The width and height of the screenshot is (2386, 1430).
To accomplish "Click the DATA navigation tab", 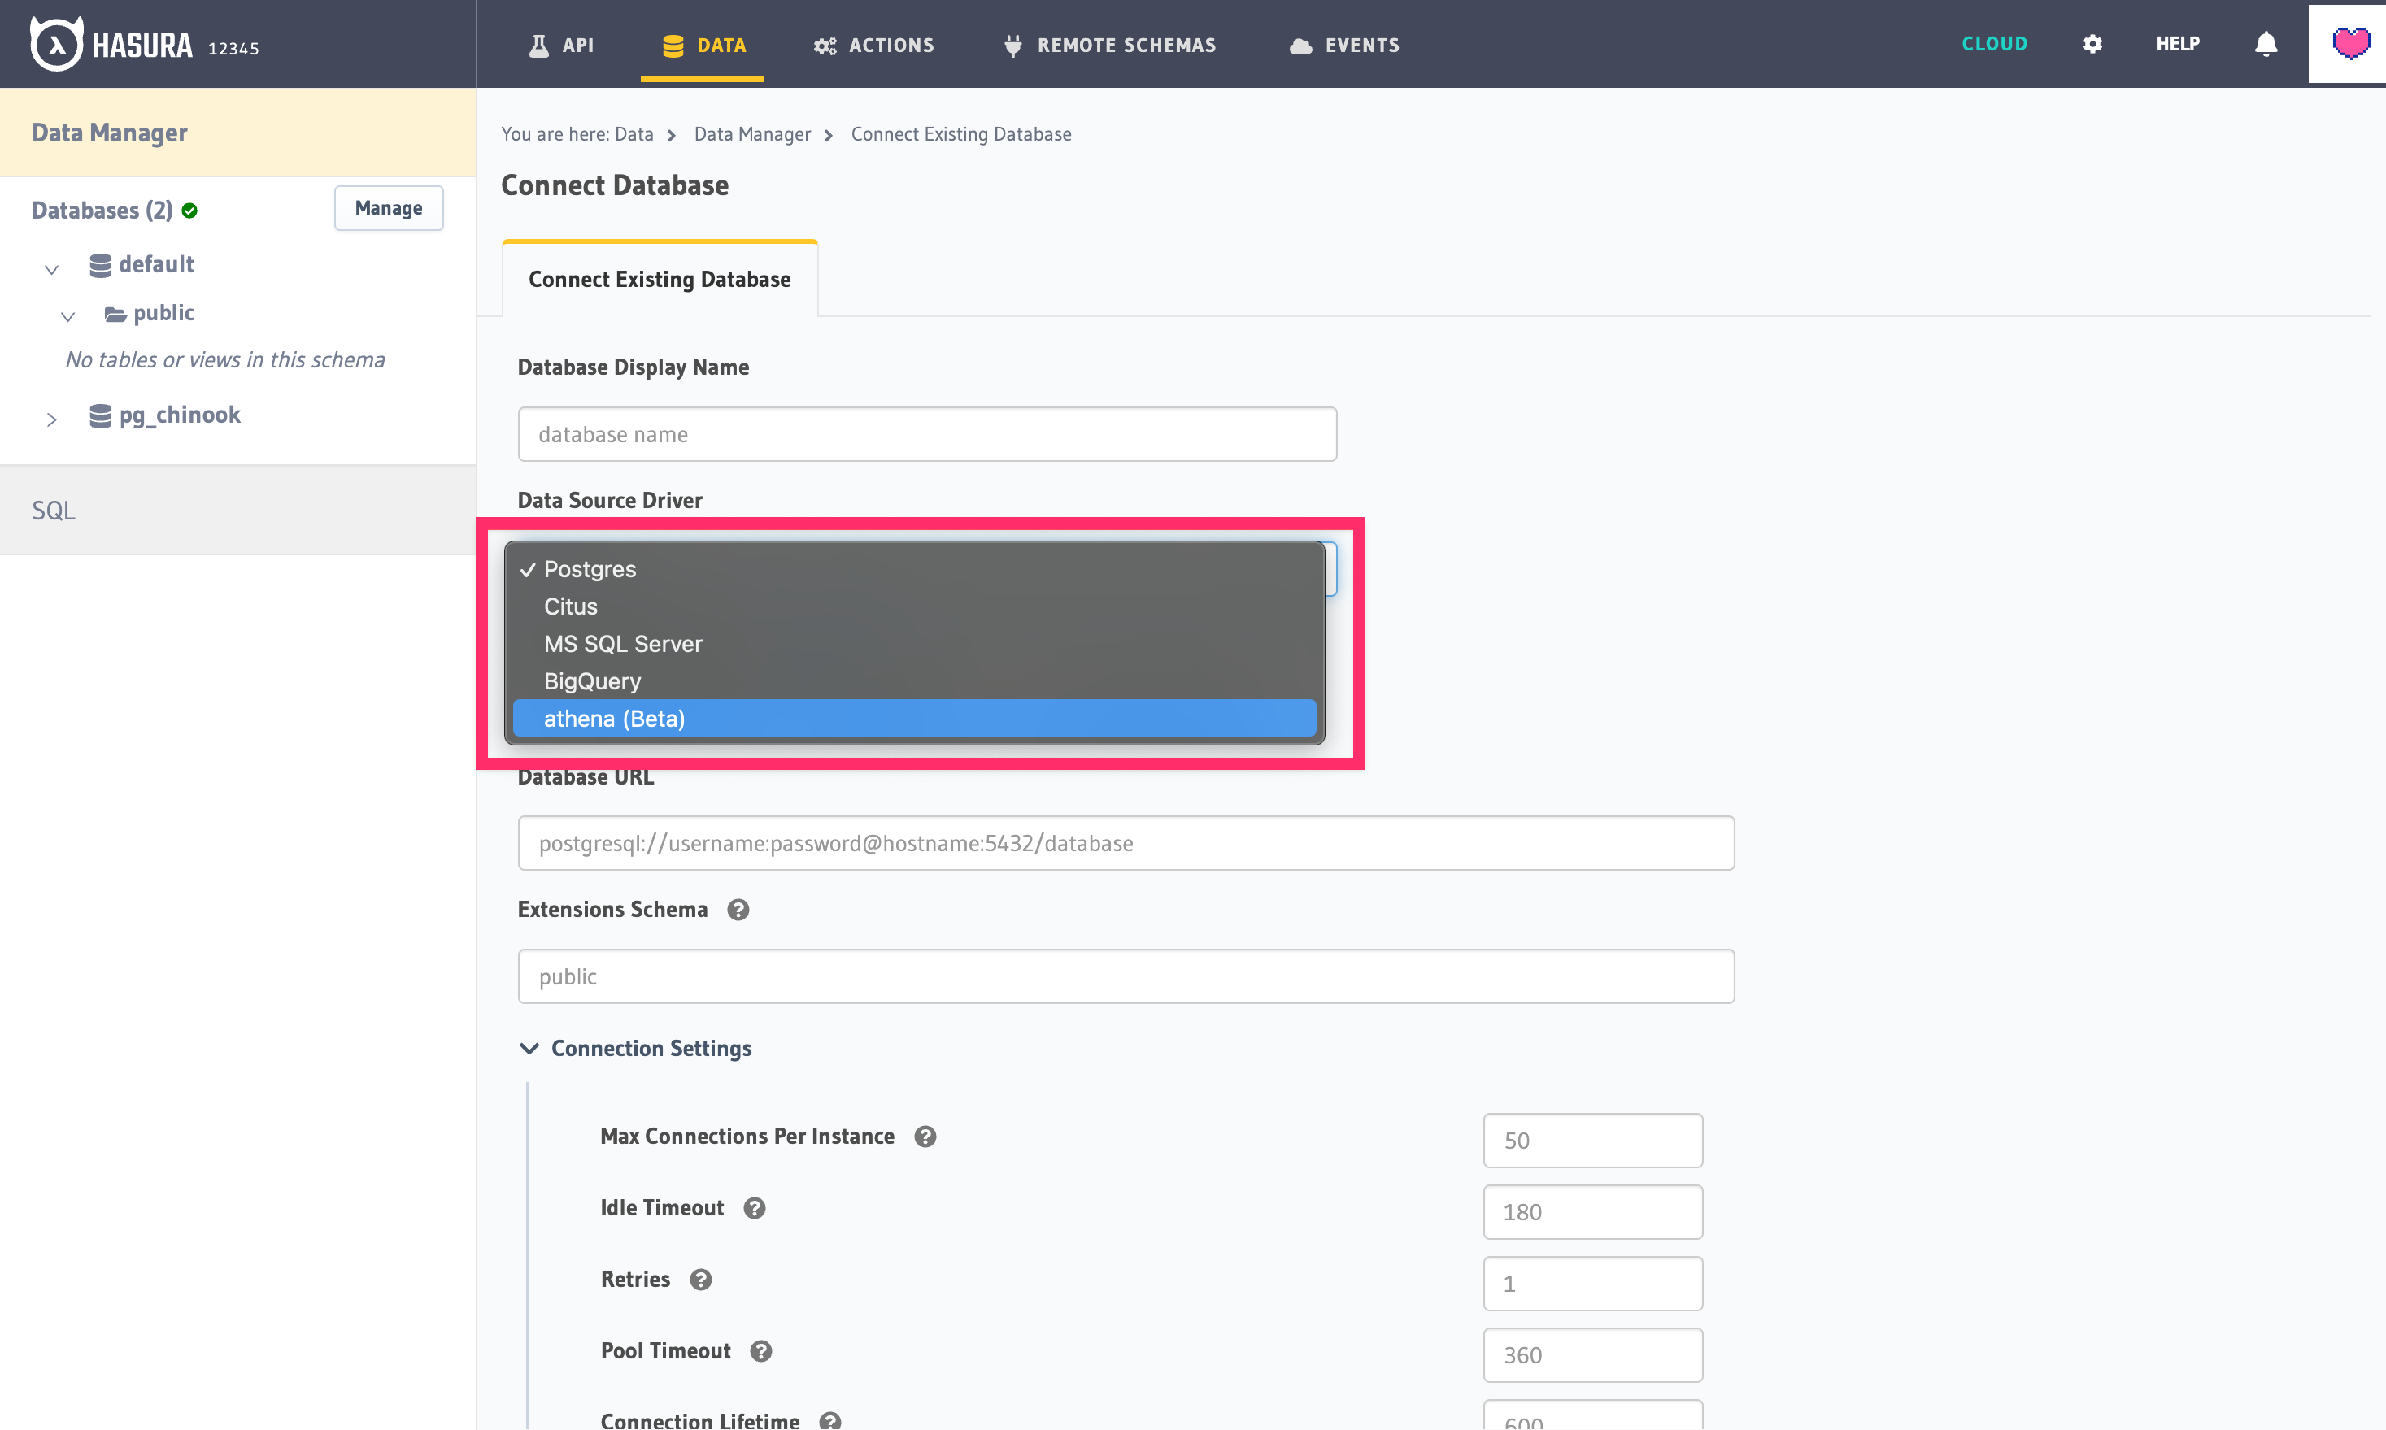I will click(x=703, y=44).
